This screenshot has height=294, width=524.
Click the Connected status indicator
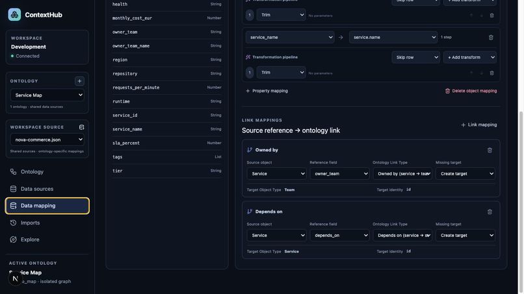pos(25,56)
